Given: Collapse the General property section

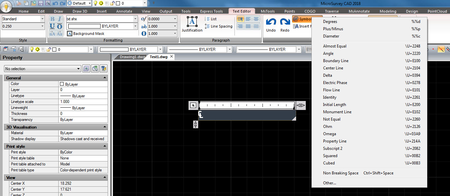Looking at the screenshot, I should [105, 78].
